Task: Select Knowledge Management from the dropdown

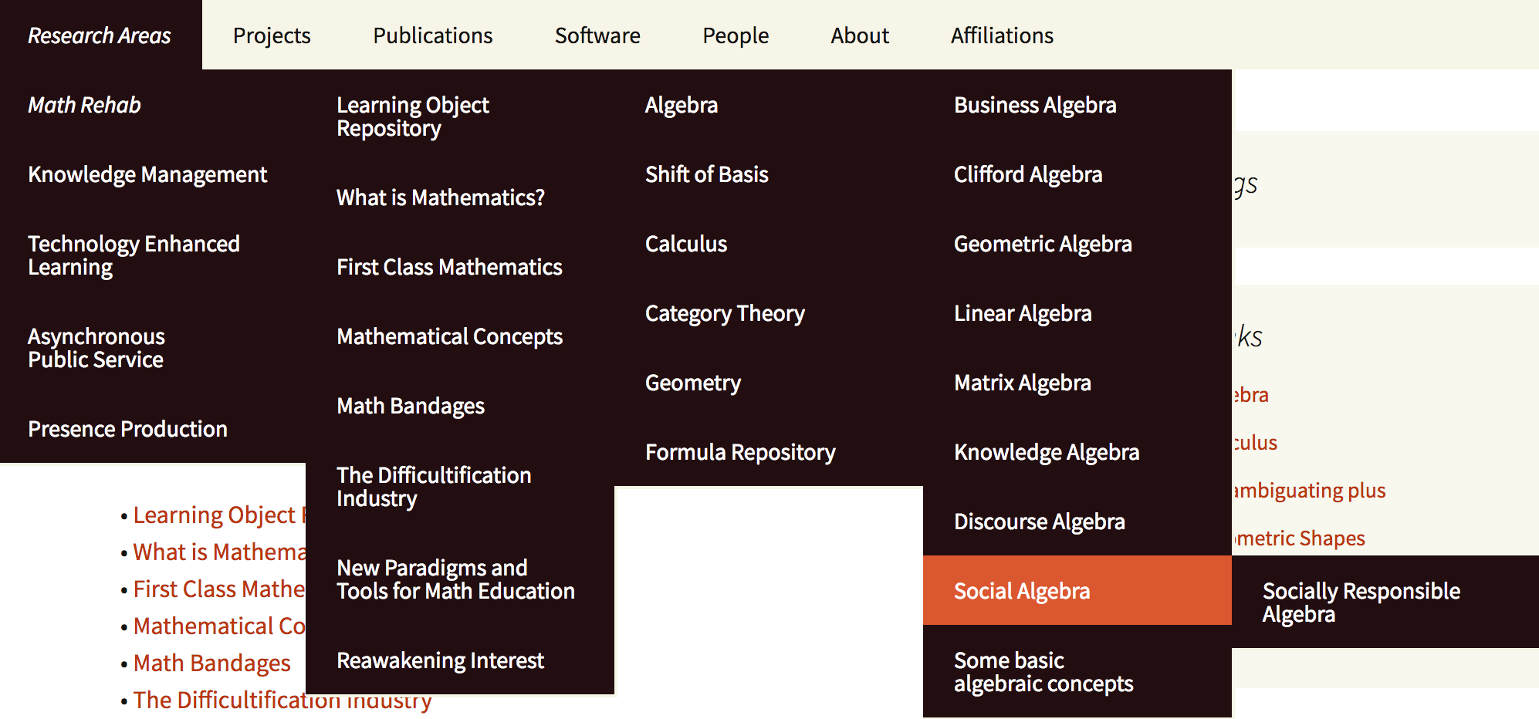Action: 147,174
